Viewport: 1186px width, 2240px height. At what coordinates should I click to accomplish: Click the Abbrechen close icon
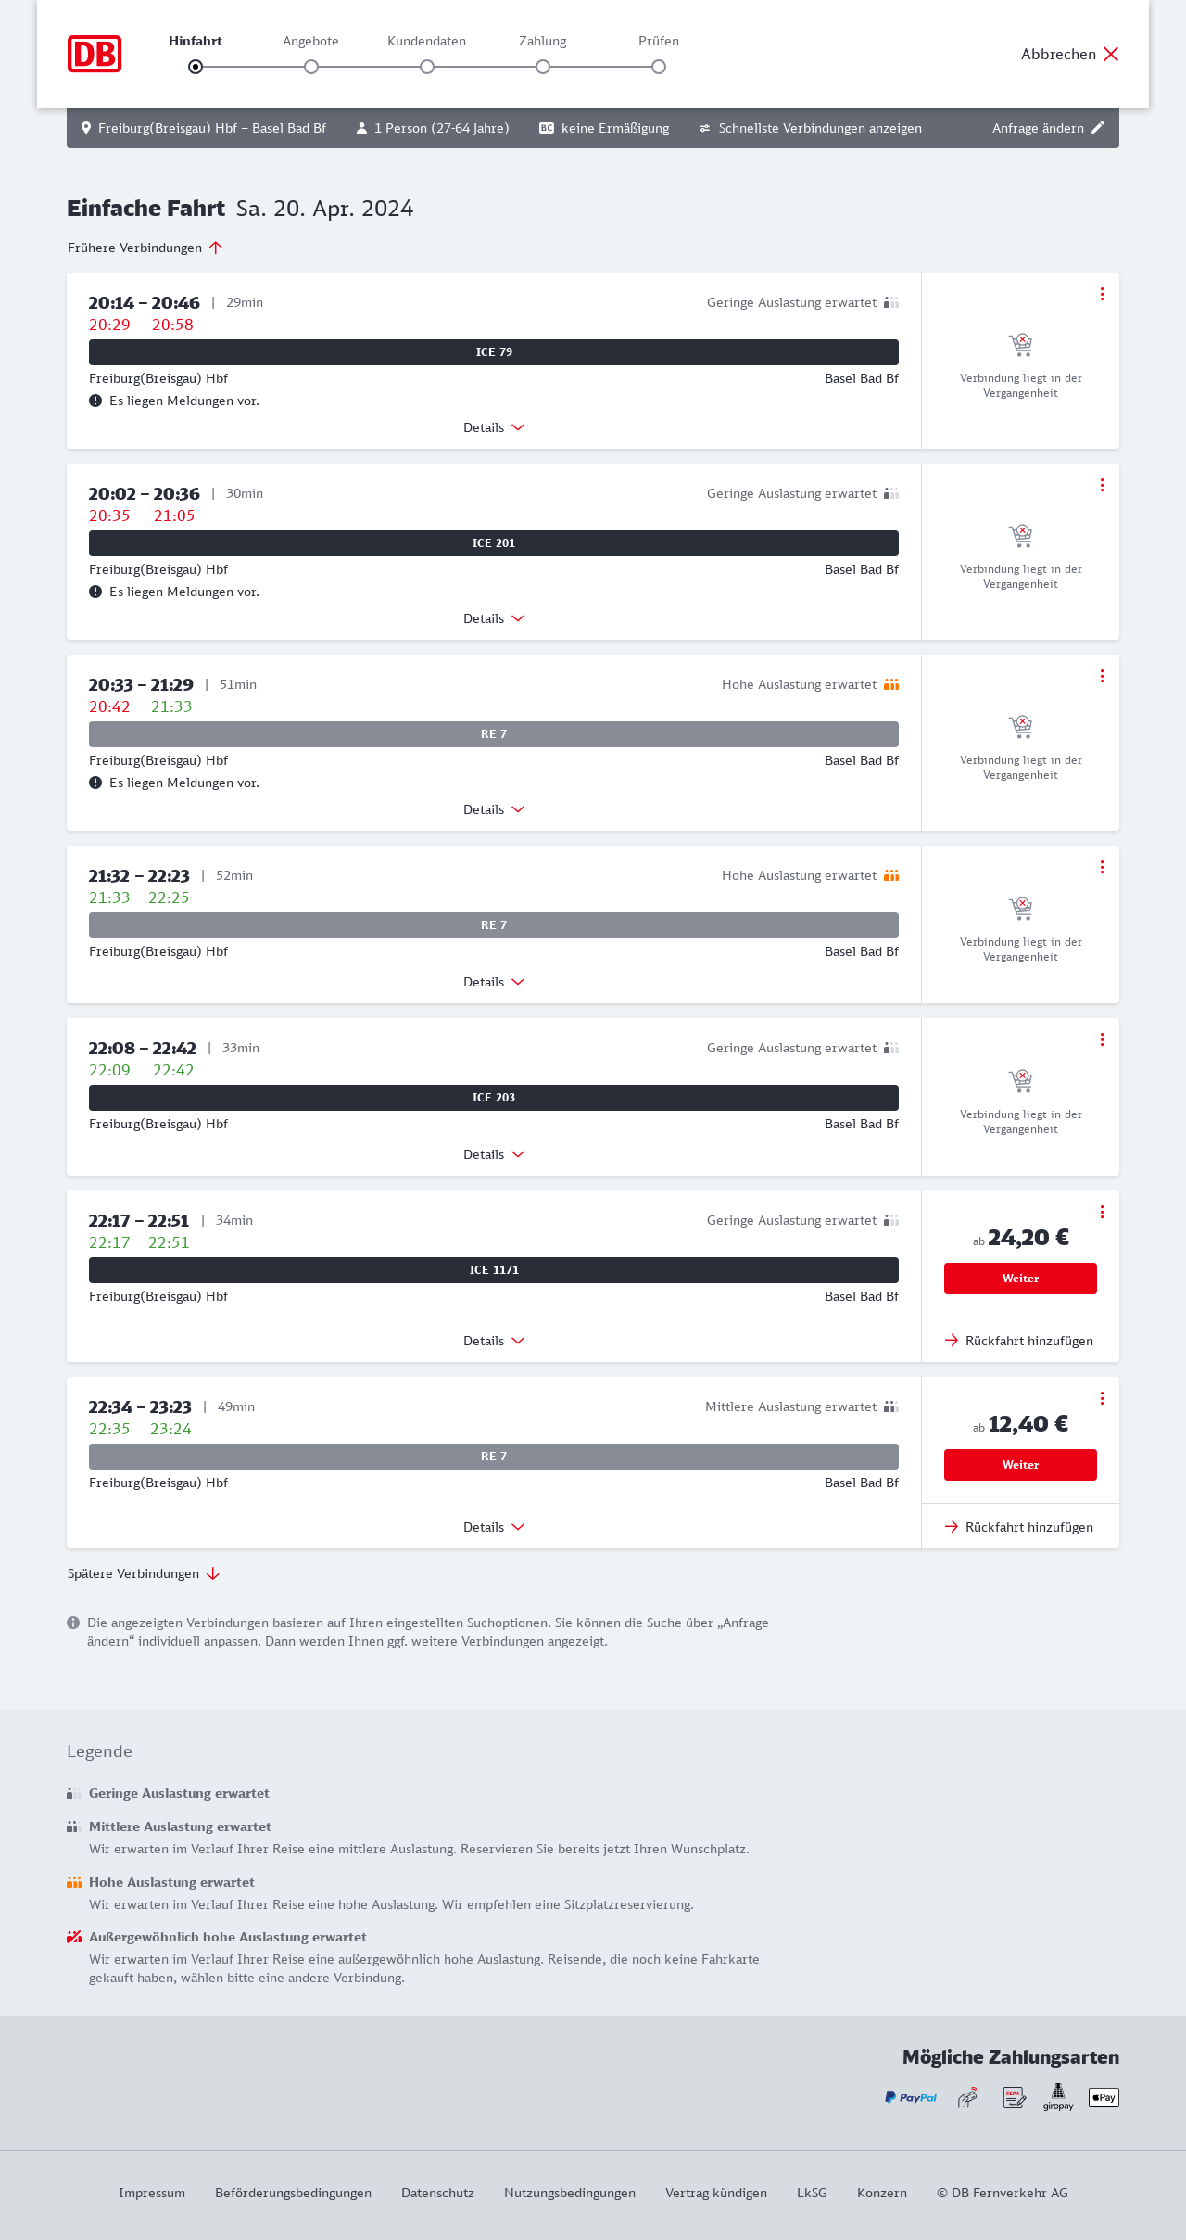1111,54
